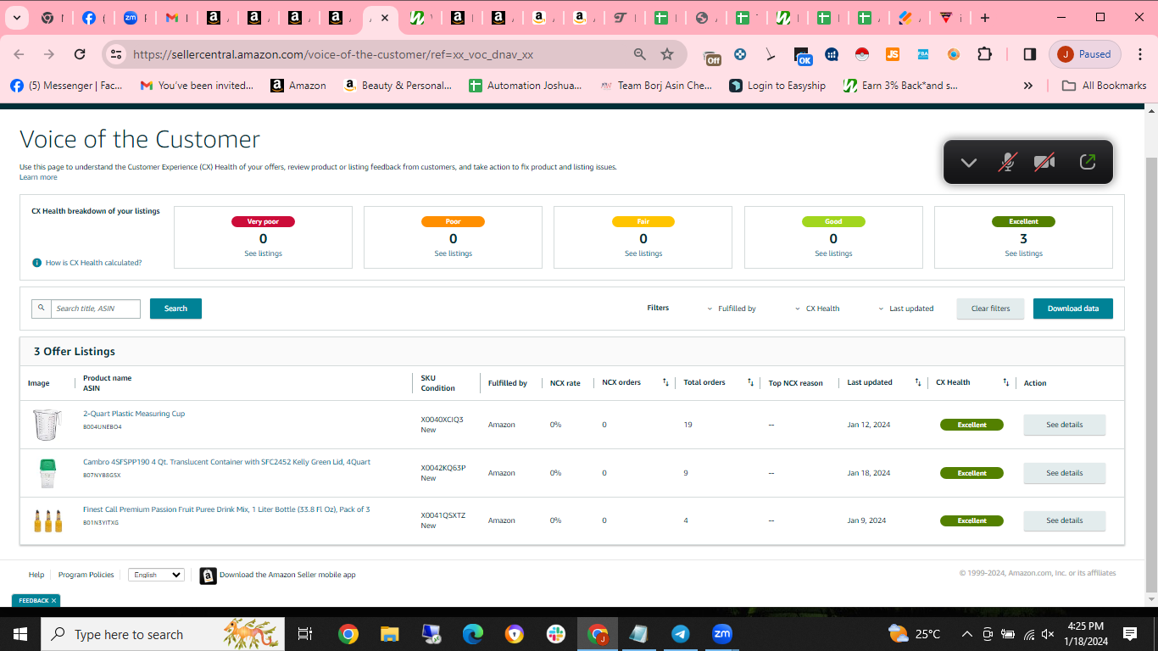Image resolution: width=1158 pixels, height=651 pixels.
Task: Open the English language selector
Action: coord(156,575)
